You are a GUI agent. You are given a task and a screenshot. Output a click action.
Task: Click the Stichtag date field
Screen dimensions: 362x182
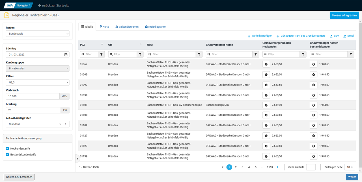pyautogui.click(x=38, y=54)
